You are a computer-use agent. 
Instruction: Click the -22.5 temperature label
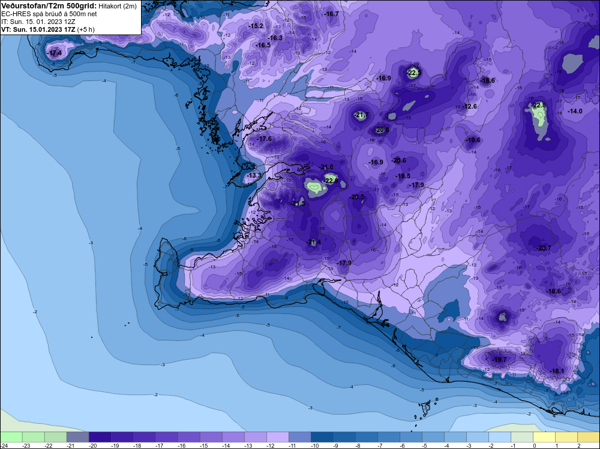click(413, 73)
